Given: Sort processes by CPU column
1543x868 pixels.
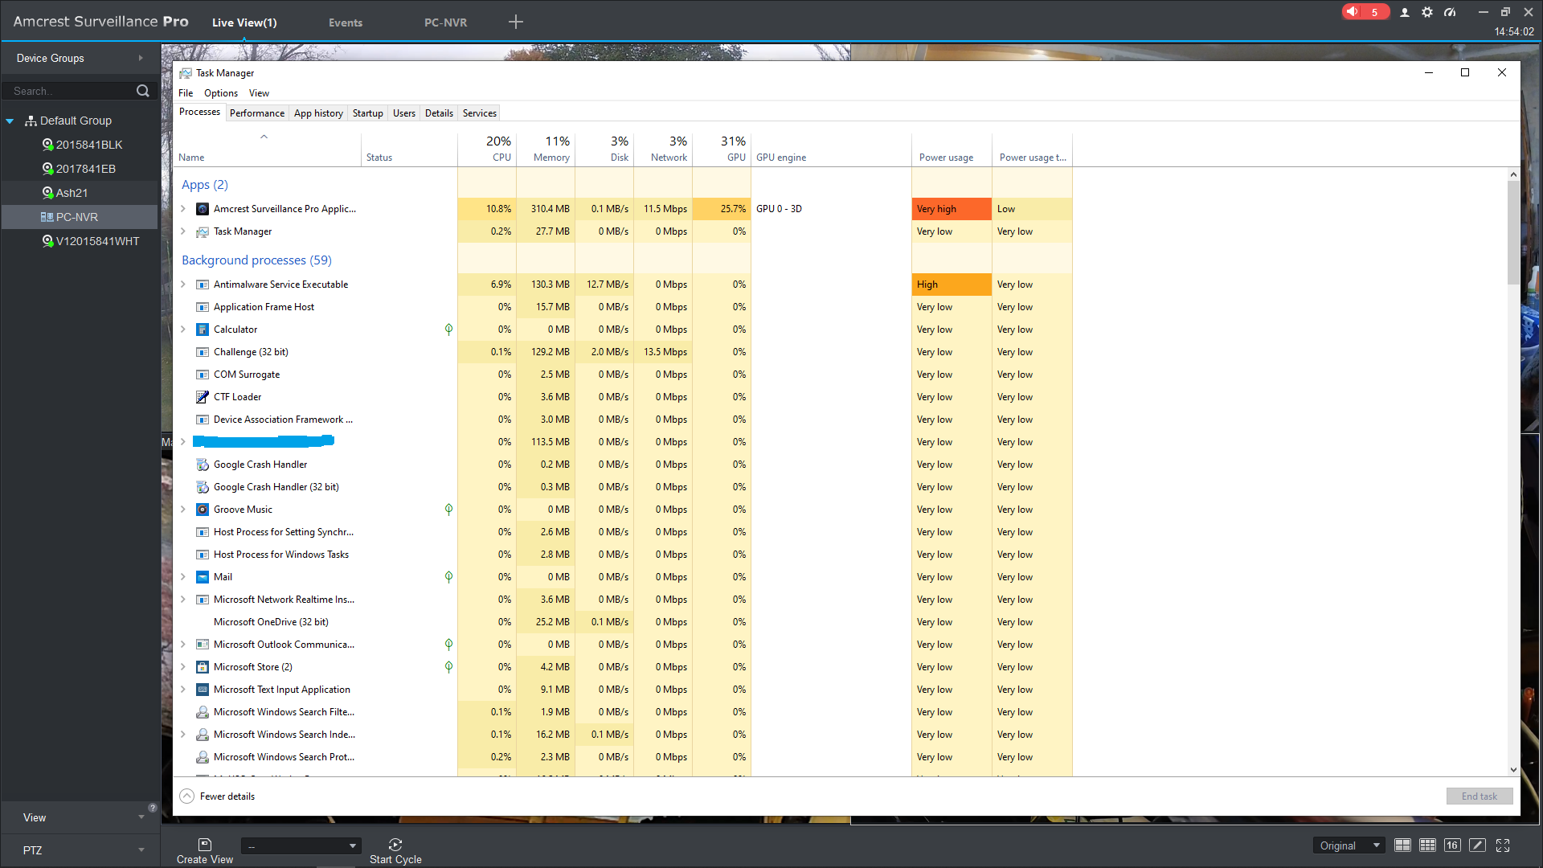Looking at the screenshot, I should click(x=487, y=149).
